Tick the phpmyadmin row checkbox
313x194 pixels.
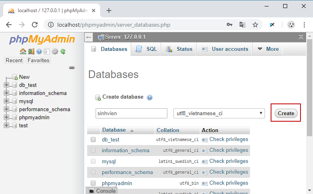93,183
